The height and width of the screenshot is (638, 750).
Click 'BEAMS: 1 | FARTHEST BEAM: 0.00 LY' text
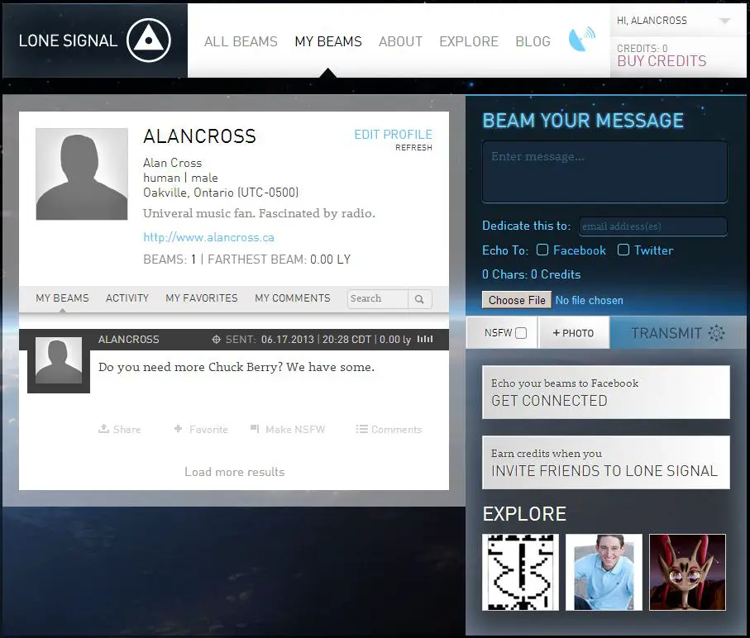tap(246, 259)
